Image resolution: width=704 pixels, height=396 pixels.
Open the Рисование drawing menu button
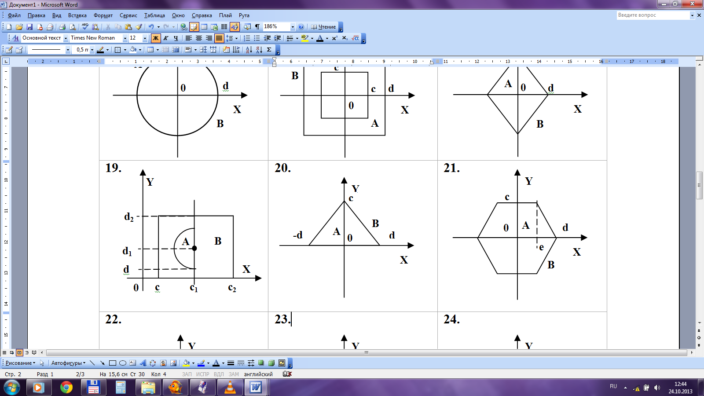20,363
